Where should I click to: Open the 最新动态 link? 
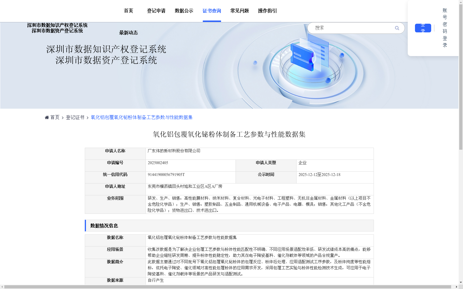(128, 33)
